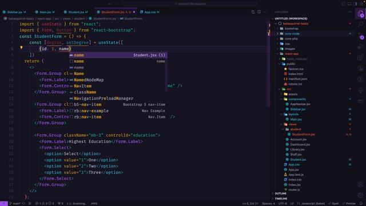Expand the images folder
Image resolution: width=366 pixels, height=206 pixels.
click(289, 49)
